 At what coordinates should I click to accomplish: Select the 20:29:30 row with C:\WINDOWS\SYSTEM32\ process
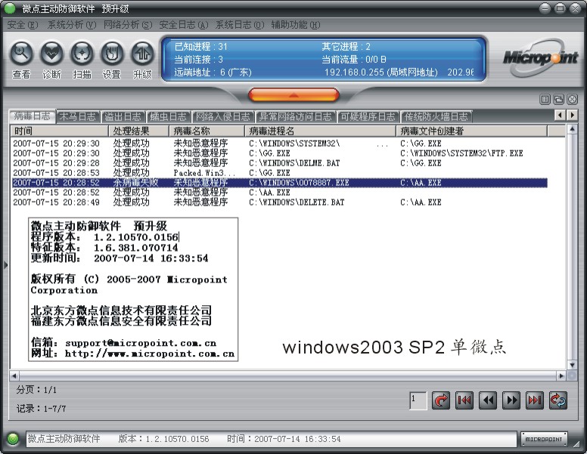pos(279,144)
